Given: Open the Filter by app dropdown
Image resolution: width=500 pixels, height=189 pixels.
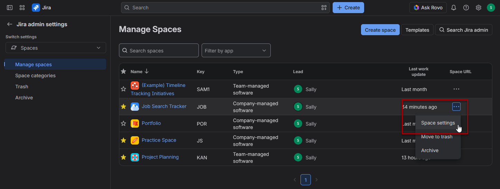Looking at the screenshot, I should [236, 50].
